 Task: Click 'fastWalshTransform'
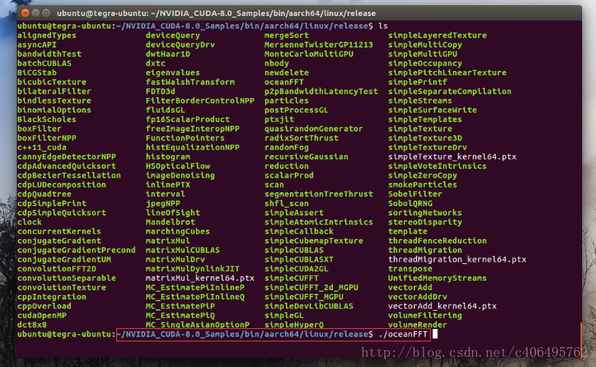point(190,82)
